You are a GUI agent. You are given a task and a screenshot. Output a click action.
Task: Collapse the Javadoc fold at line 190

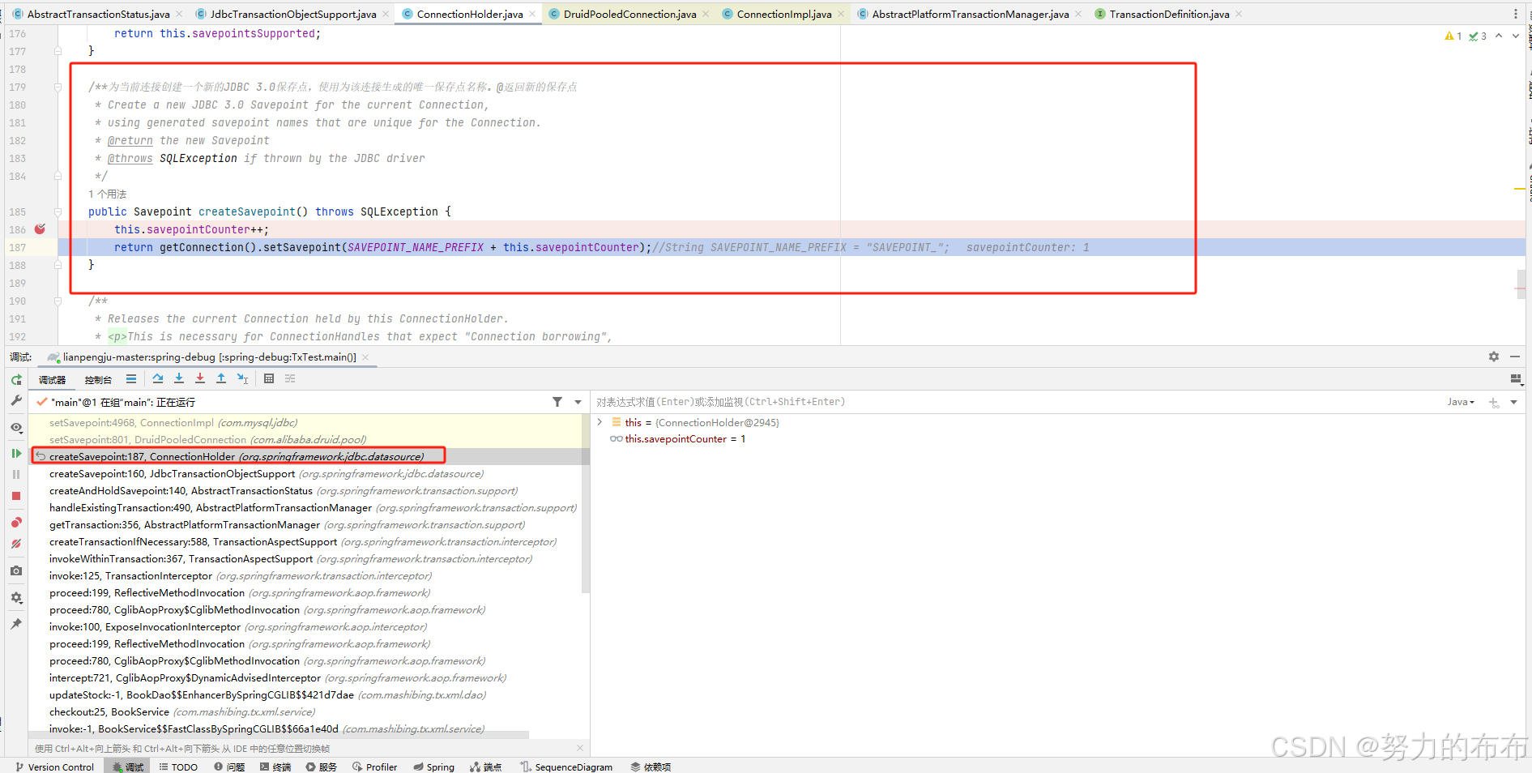tap(58, 301)
